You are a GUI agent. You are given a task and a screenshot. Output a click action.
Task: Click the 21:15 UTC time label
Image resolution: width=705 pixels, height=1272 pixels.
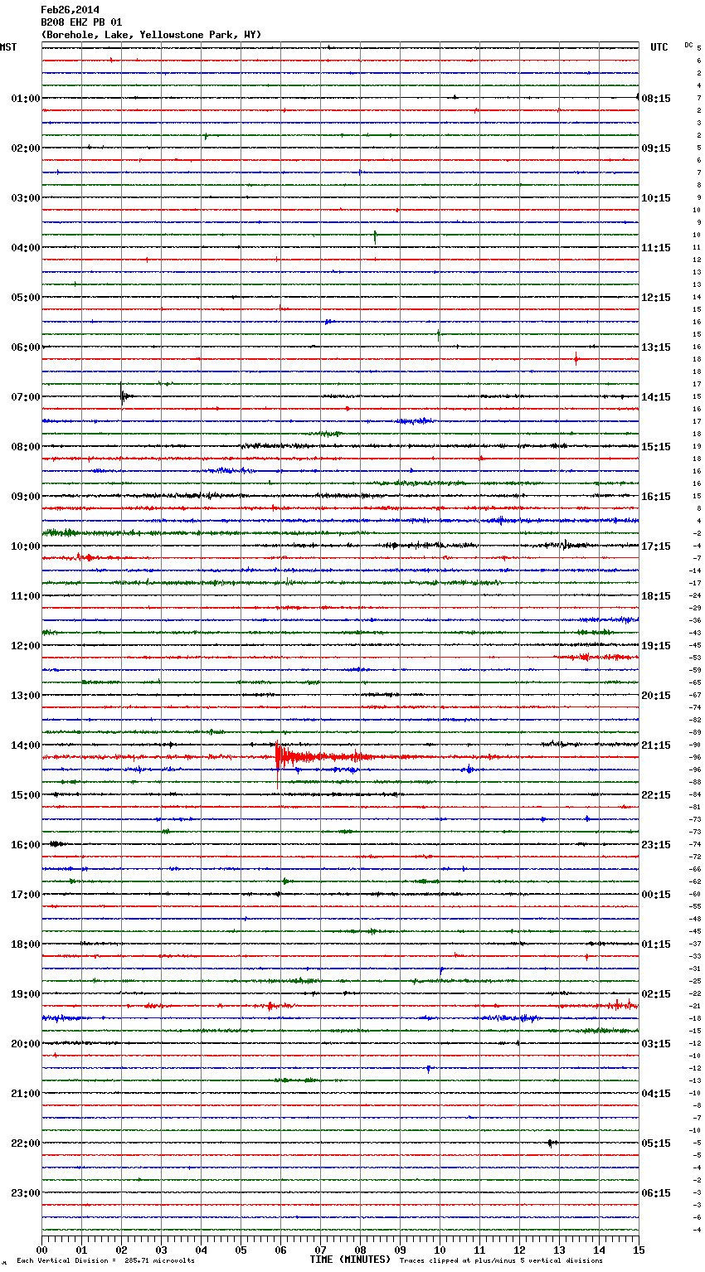pyautogui.click(x=656, y=745)
